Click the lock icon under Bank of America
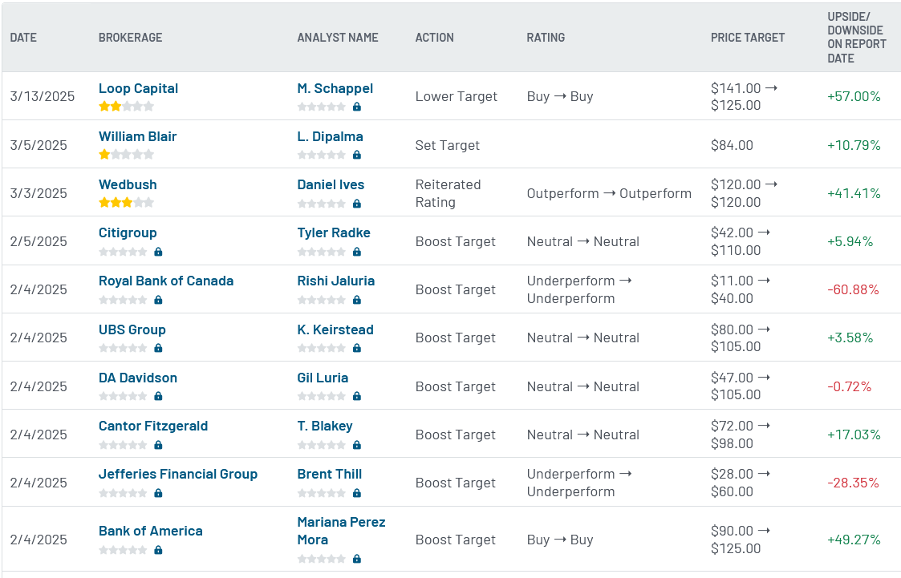Viewport: 901px width, 578px height. tap(159, 551)
